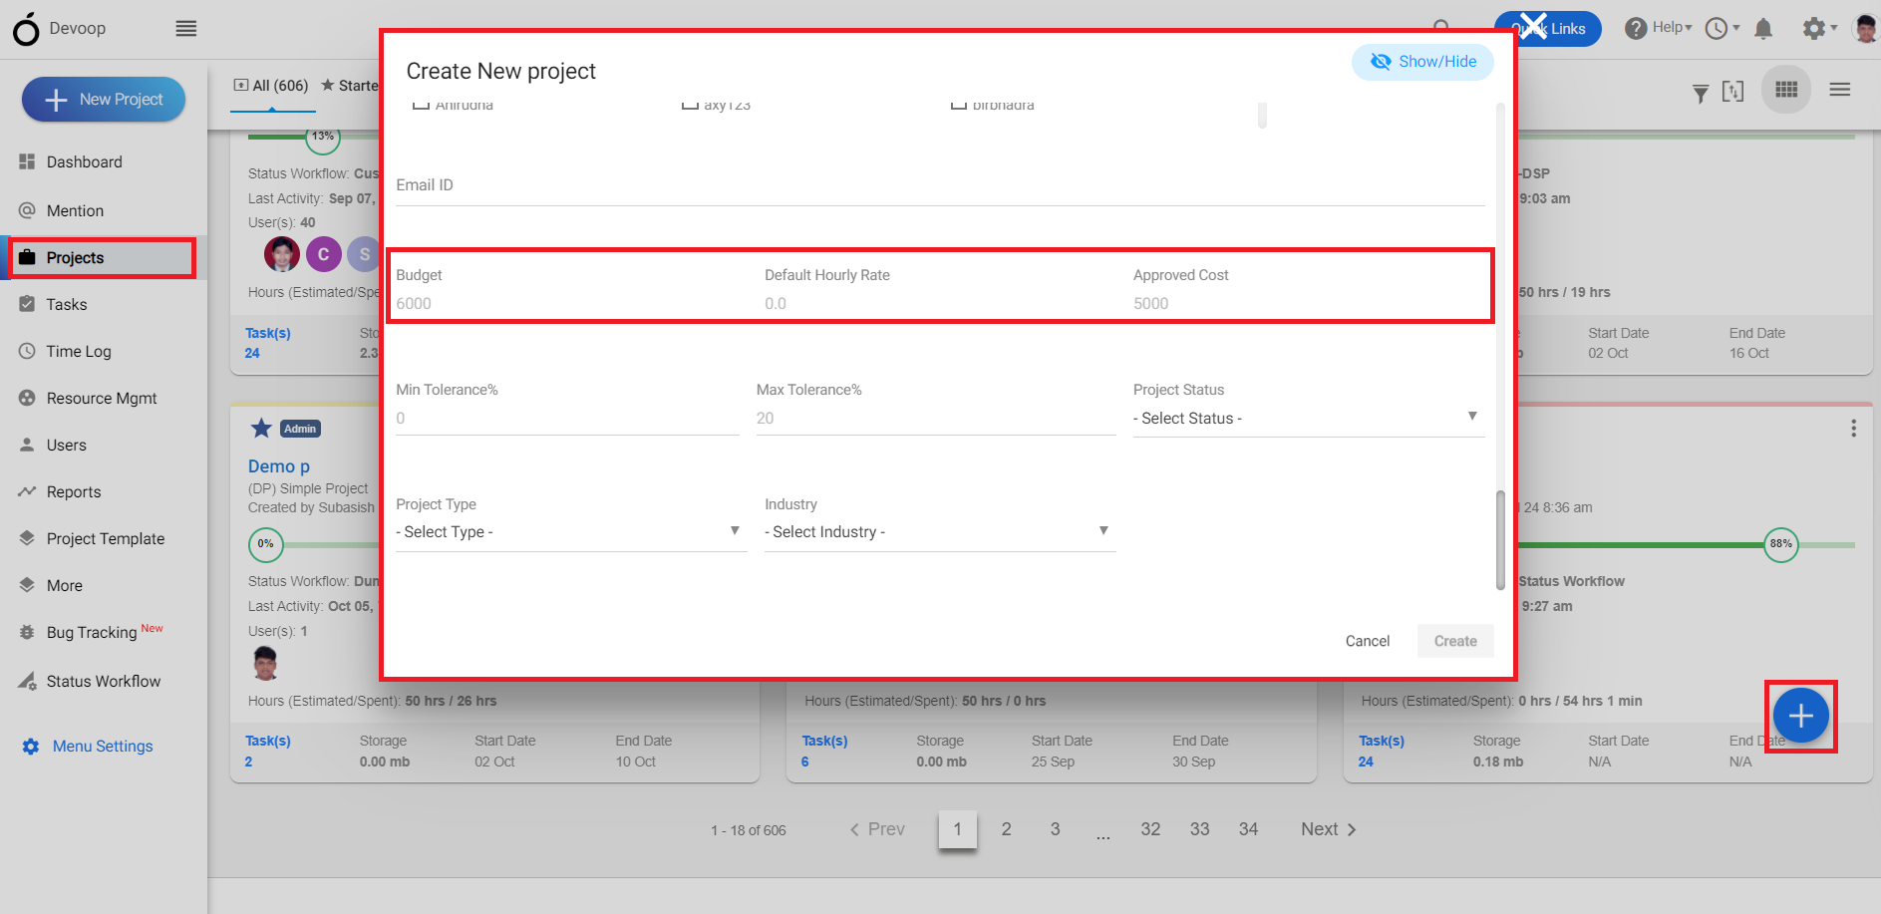Open Resource Mgmt in sidebar
Image resolution: width=1881 pixels, height=914 pixels.
(102, 398)
